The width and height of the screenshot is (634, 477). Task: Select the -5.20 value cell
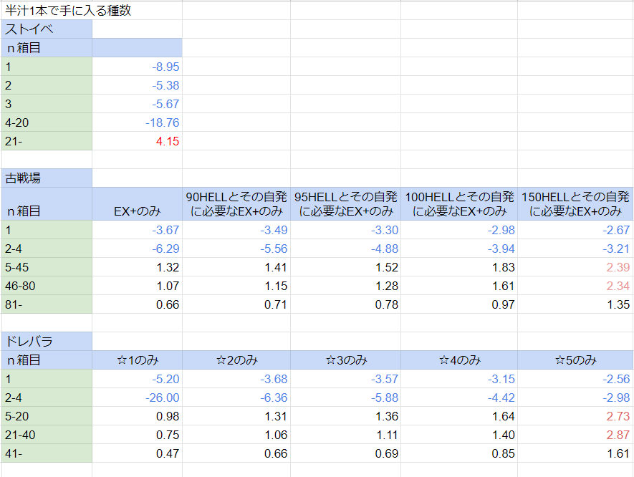coord(137,378)
